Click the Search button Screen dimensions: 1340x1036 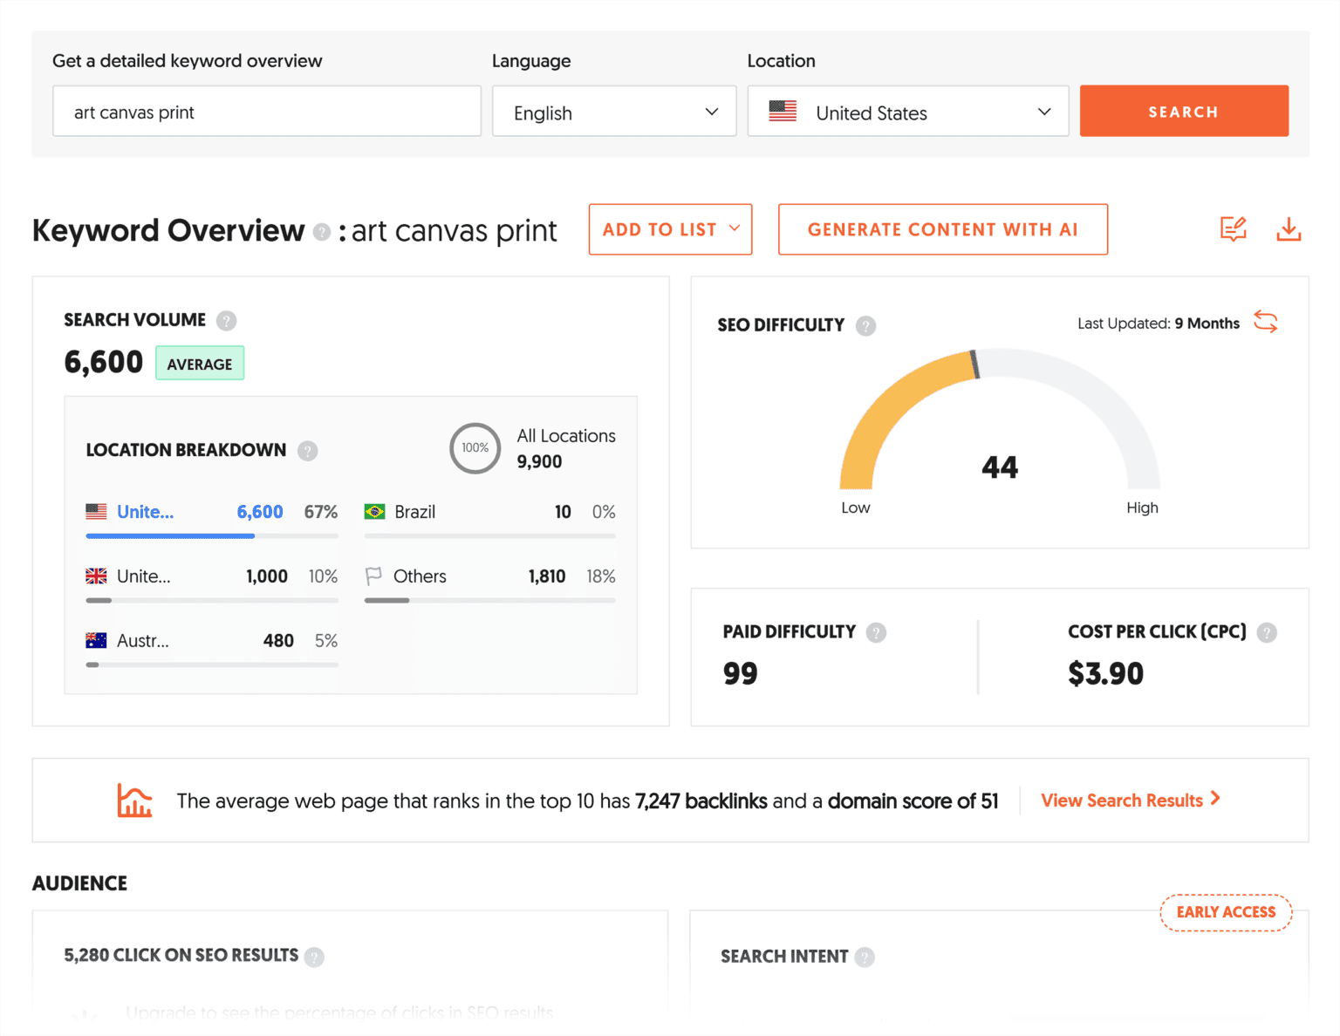tap(1184, 111)
